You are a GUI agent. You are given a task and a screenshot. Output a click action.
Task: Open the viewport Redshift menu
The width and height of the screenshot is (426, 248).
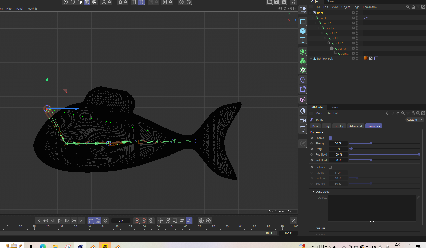coord(32,9)
